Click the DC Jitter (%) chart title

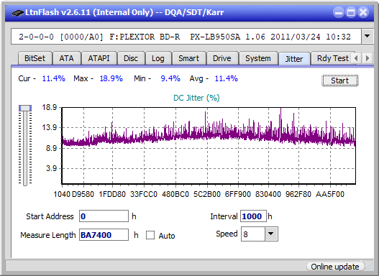pyautogui.click(x=196, y=98)
